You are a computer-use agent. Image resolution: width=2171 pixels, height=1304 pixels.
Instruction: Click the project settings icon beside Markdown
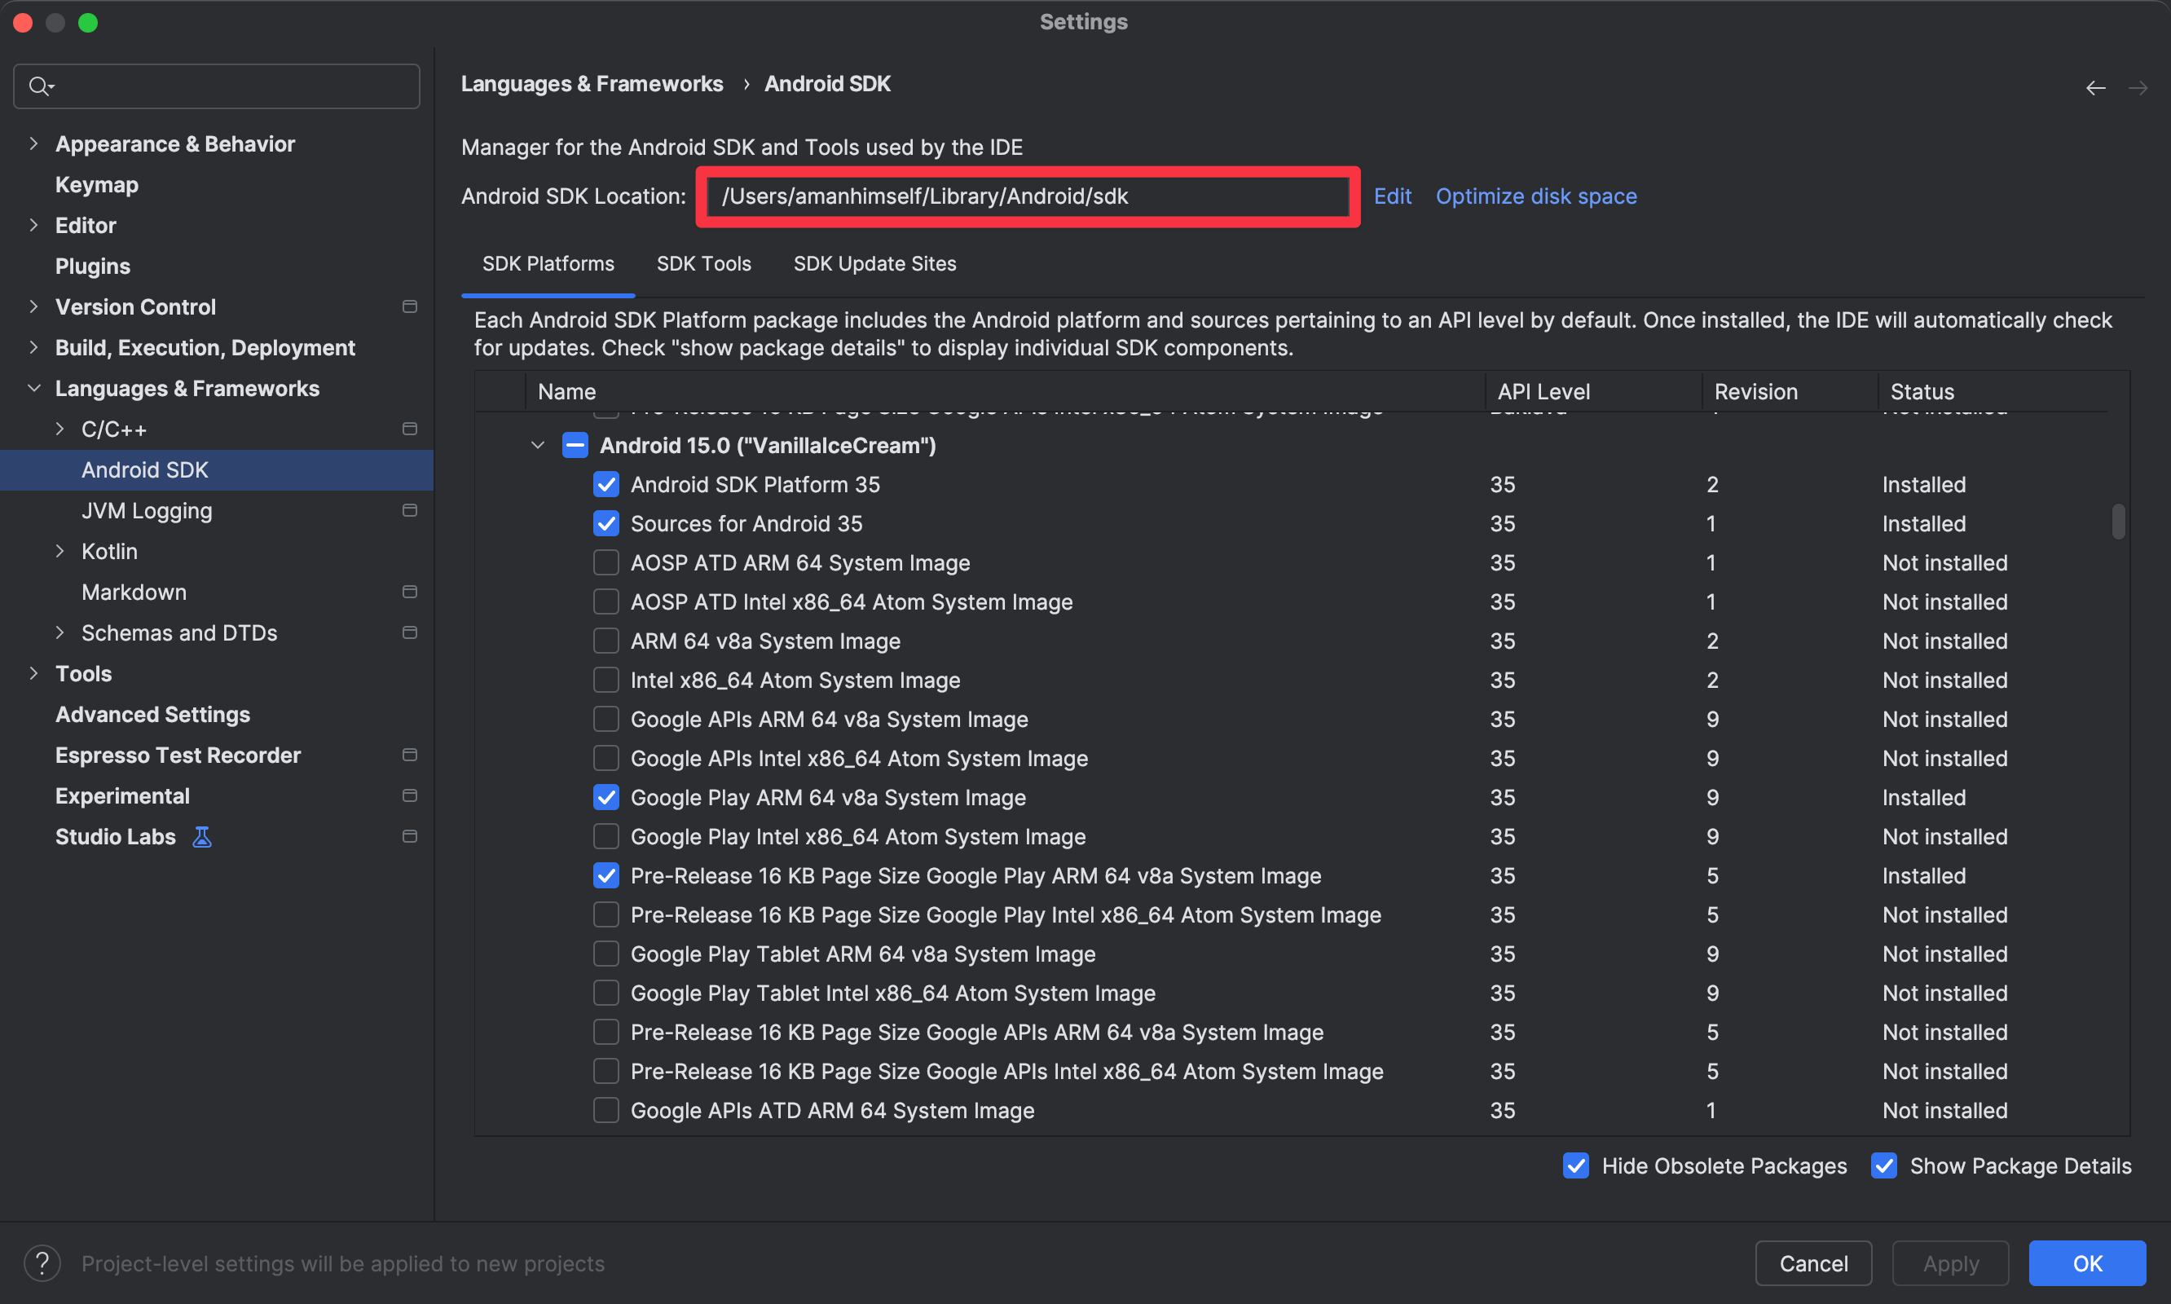(409, 592)
